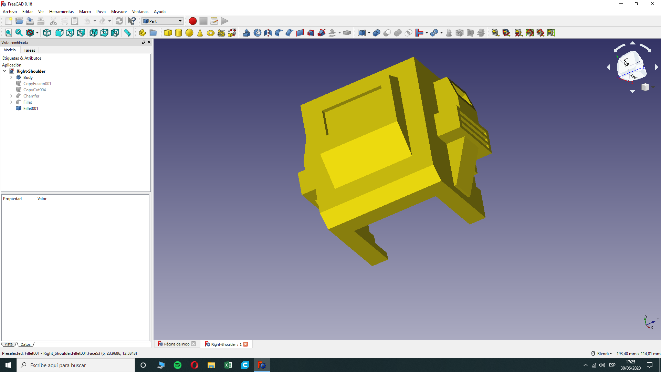The width and height of the screenshot is (661, 372).
Task: Create a sphere primitive solid
Action: point(189,33)
